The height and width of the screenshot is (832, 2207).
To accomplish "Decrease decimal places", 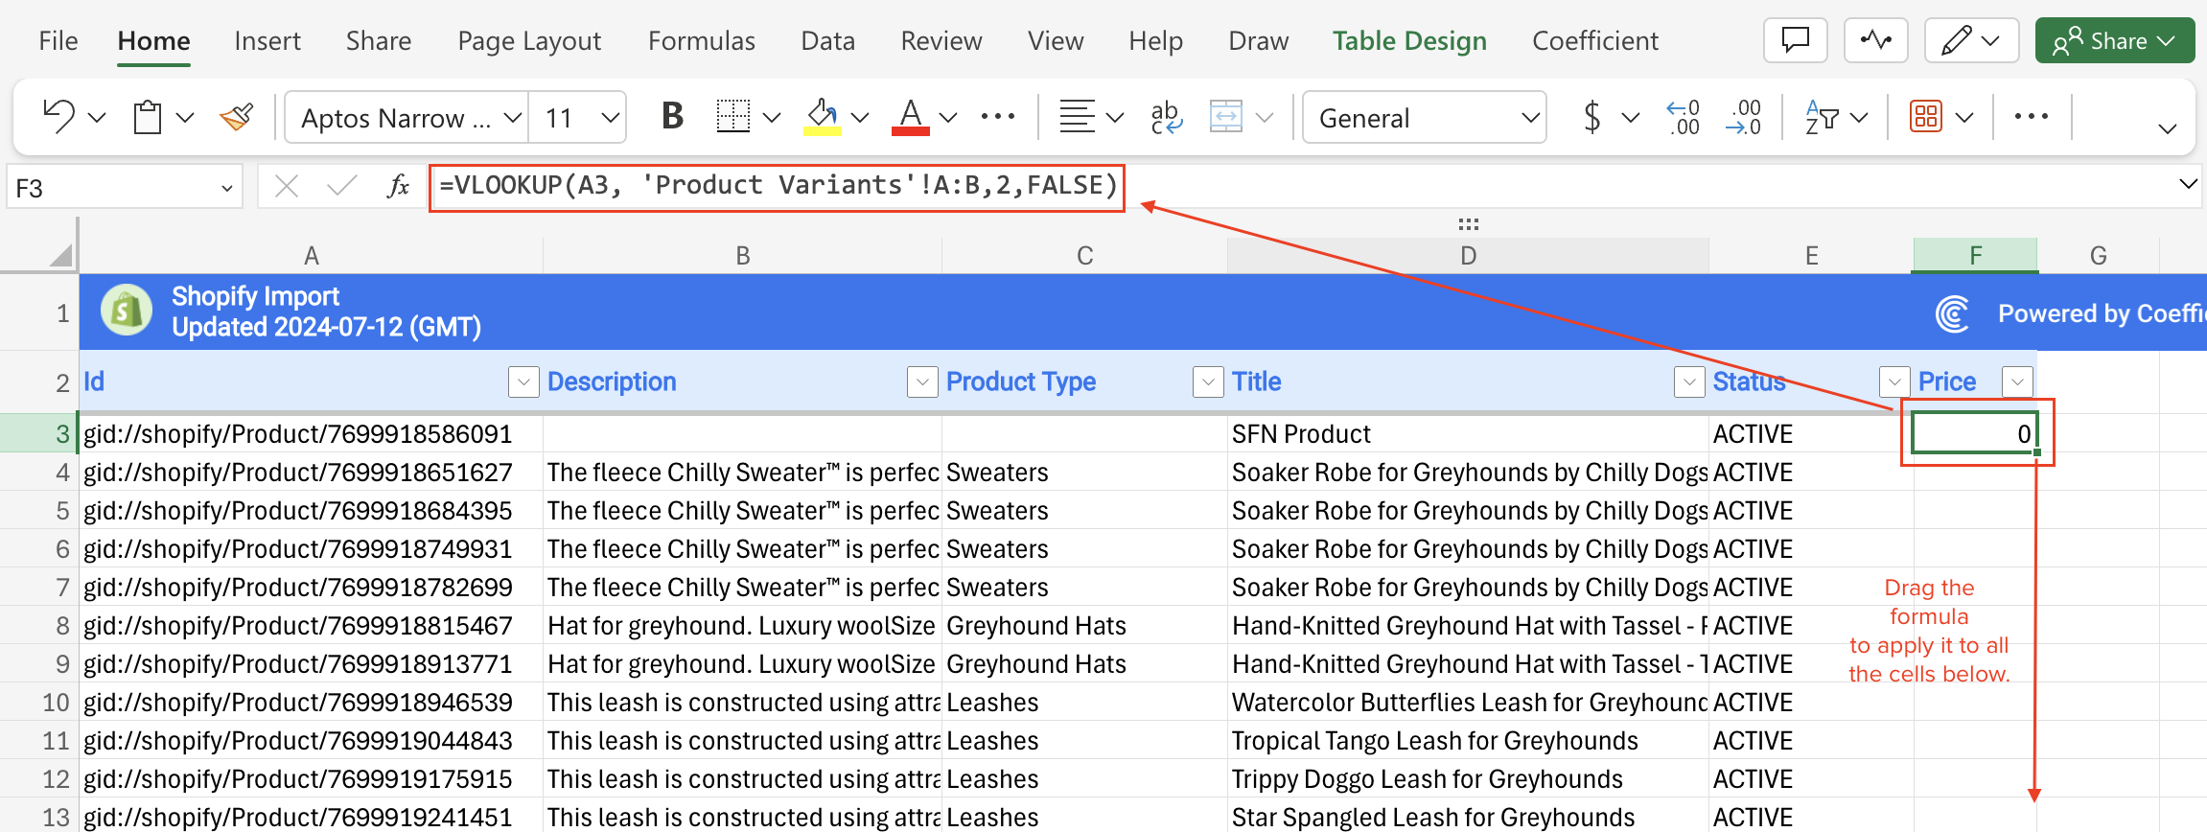I will coord(1744,117).
